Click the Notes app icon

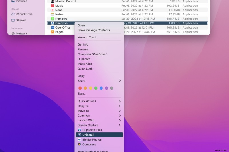tap(52, 14)
